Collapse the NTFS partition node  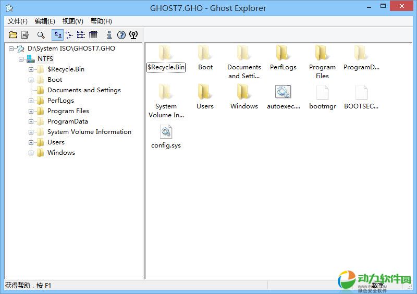[21, 59]
